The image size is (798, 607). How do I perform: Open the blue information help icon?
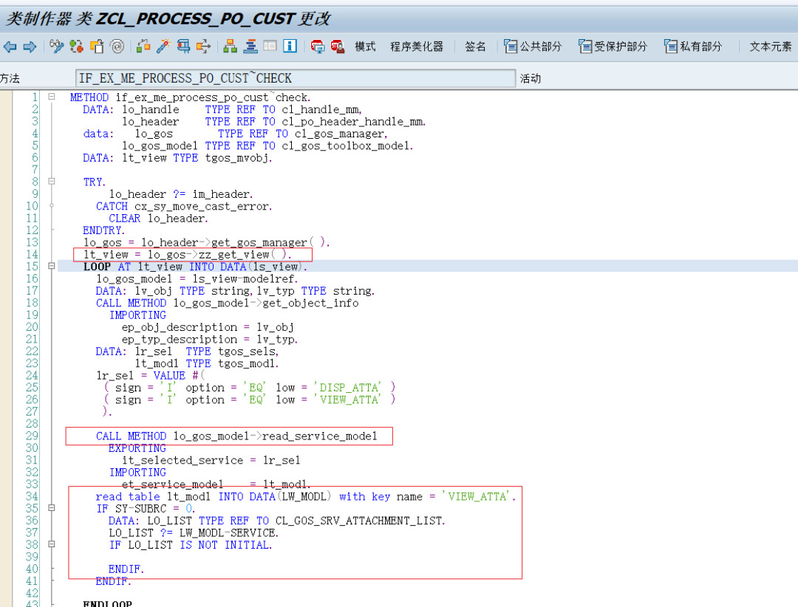(290, 47)
